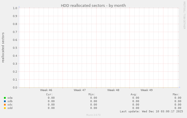Select the sdc legend label
The height and width of the screenshot is (118, 187).
click(x=10, y=105)
